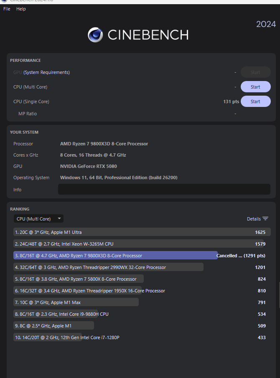Viewport: 280px width, 378px height.
Task: Start the CPU Single Core benchmark
Action: tap(256, 101)
